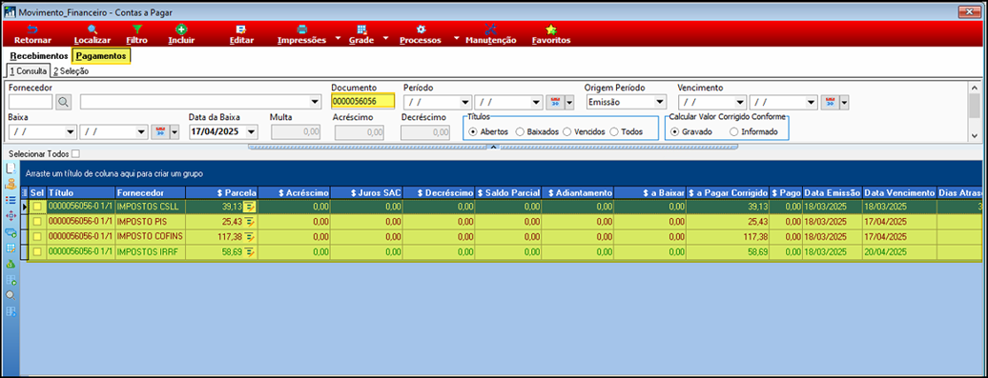Tick the Sel checkbox for IMPOSTOS CSLL
This screenshot has height=378, width=988.
coord(38,207)
